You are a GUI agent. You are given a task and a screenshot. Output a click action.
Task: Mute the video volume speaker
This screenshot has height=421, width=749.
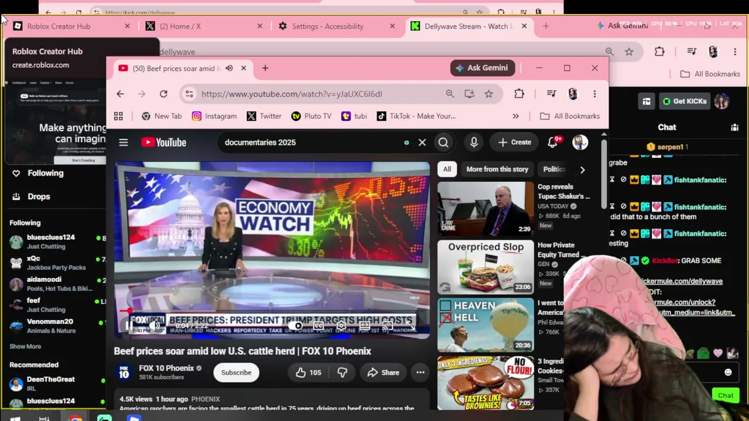pyautogui.click(x=154, y=326)
